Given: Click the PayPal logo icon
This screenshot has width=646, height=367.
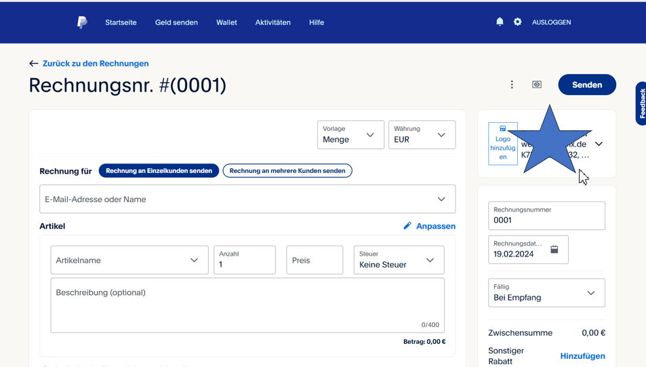Looking at the screenshot, I should (x=82, y=22).
